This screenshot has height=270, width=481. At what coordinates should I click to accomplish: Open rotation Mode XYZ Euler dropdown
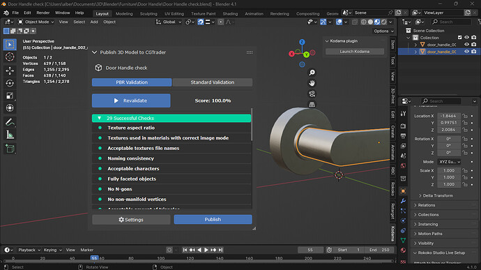click(x=449, y=162)
